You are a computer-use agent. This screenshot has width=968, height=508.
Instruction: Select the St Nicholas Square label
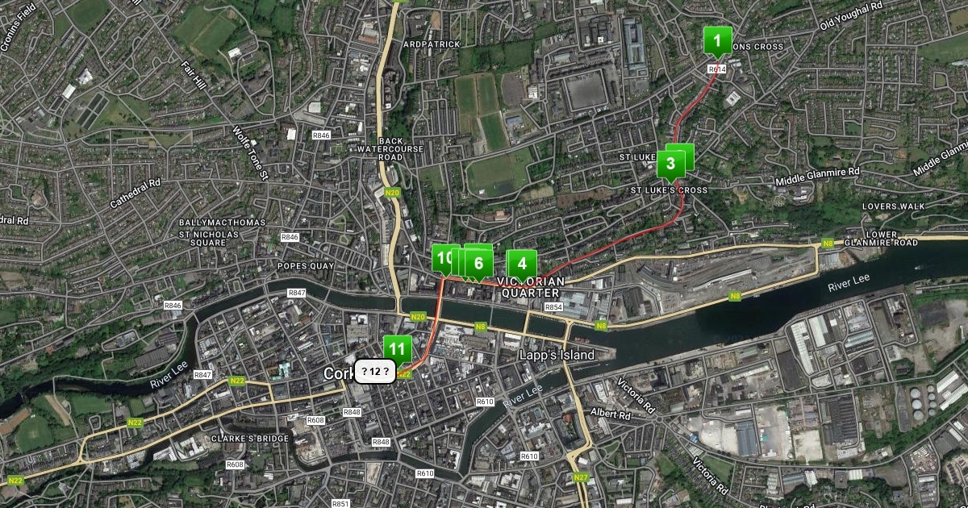(x=209, y=238)
